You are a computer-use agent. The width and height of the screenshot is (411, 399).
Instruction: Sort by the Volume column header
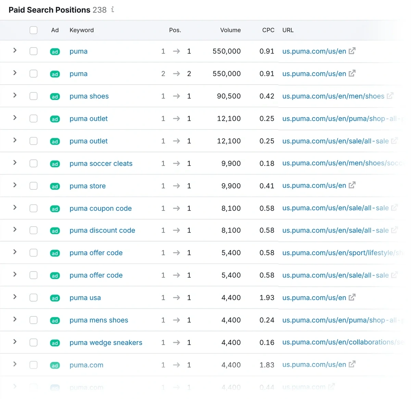coord(231,30)
